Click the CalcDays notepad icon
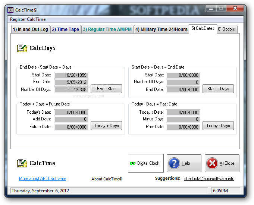Image resolution: width=254 pixels, height=205 pixels. [x=22, y=48]
